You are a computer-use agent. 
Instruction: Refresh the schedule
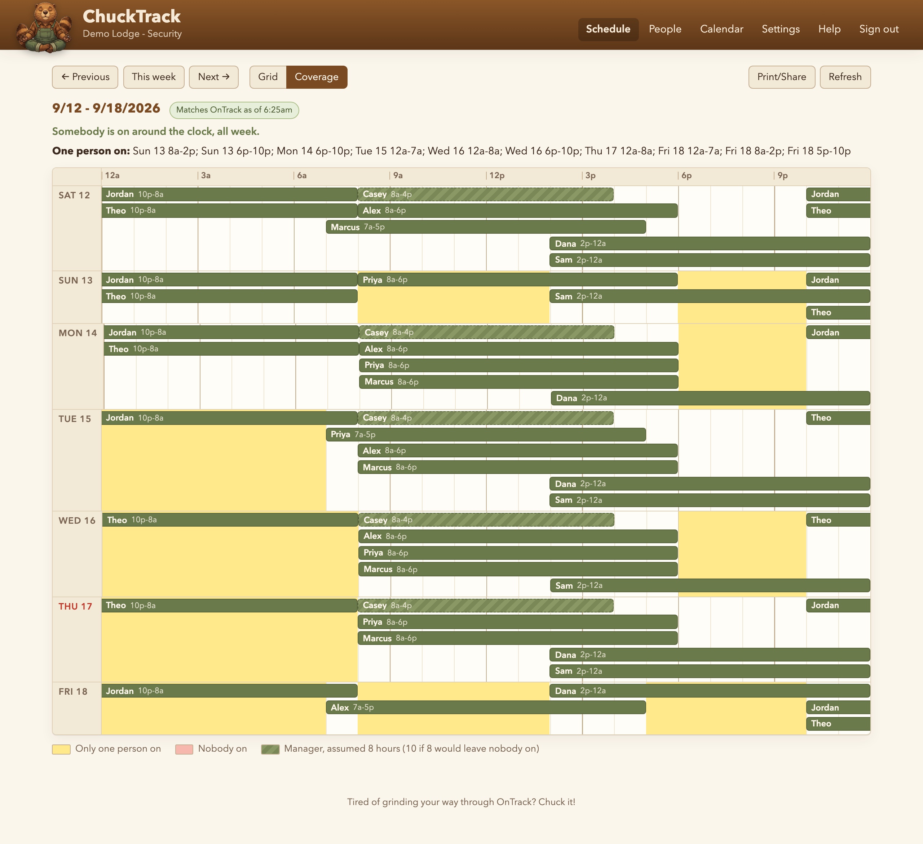(x=845, y=77)
